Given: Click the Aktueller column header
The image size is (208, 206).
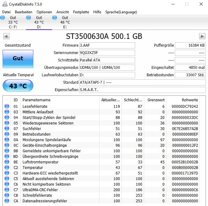Looking at the screenshot, I should tap(110, 100).
